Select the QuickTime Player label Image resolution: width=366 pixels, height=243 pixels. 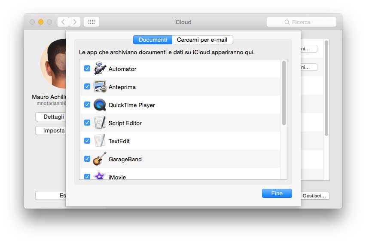coord(131,105)
